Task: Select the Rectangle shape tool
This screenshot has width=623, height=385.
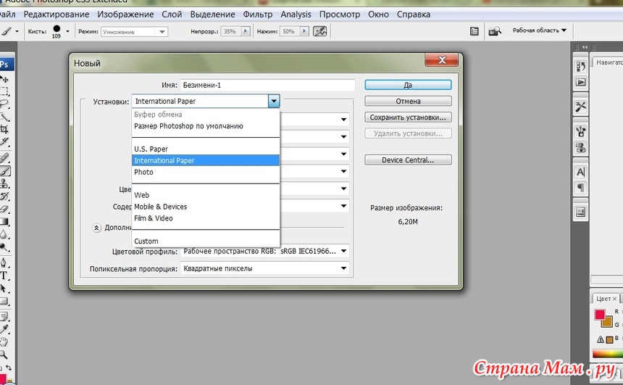Action: [4, 301]
